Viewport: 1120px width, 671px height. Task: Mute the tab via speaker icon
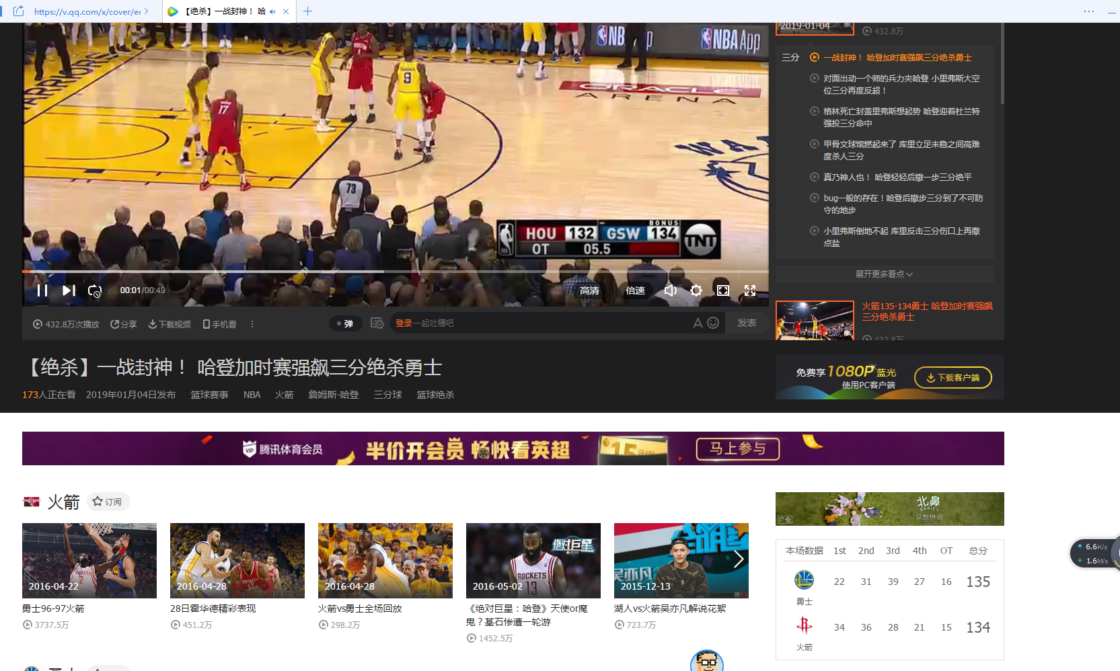[x=272, y=11]
